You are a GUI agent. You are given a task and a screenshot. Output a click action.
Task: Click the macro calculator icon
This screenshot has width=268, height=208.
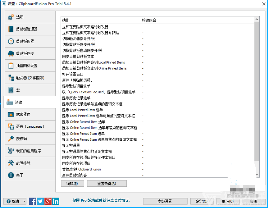click(x=11, y=90)
